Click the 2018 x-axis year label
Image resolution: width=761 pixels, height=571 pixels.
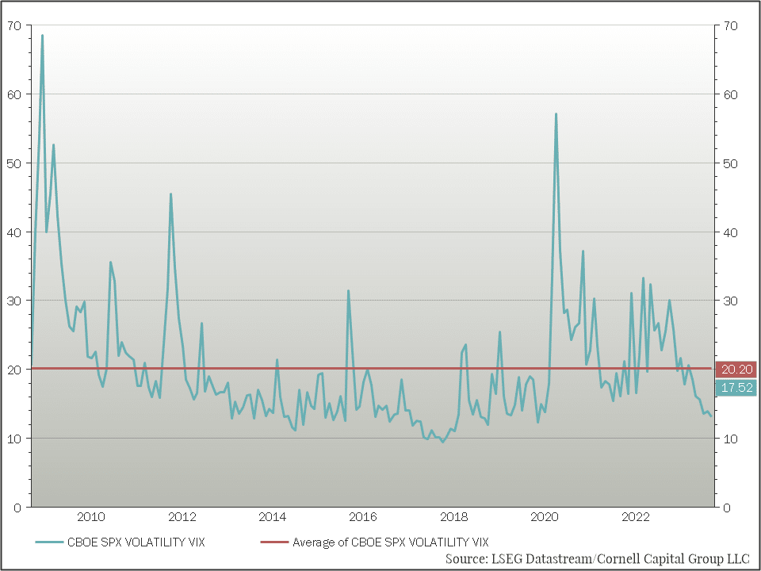[454, 517]
